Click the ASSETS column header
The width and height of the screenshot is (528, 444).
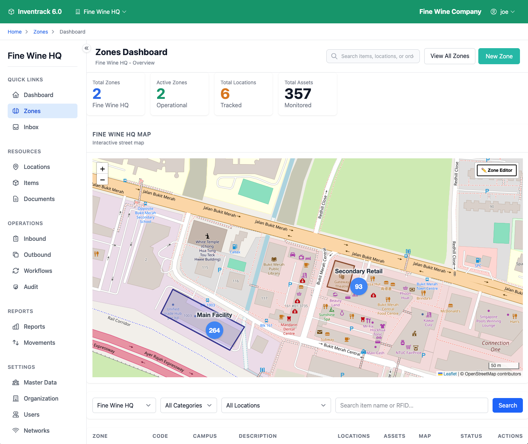pyautogui.click(x=394, y=436)
